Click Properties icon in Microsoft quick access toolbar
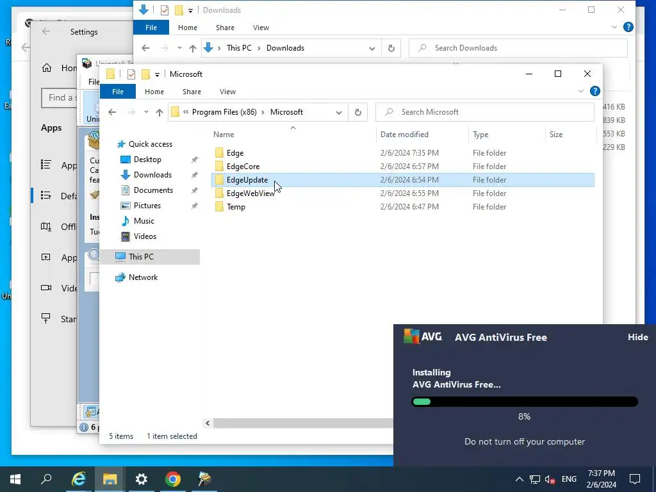 [x=131, y=74]
